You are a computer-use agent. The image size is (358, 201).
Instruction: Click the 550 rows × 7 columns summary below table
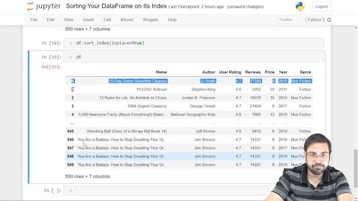(88, 176)
